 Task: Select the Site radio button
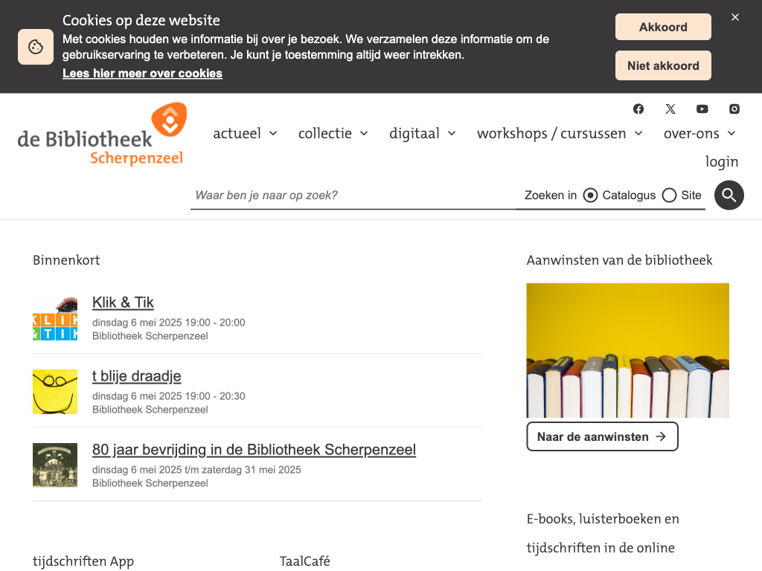[669, 196]
